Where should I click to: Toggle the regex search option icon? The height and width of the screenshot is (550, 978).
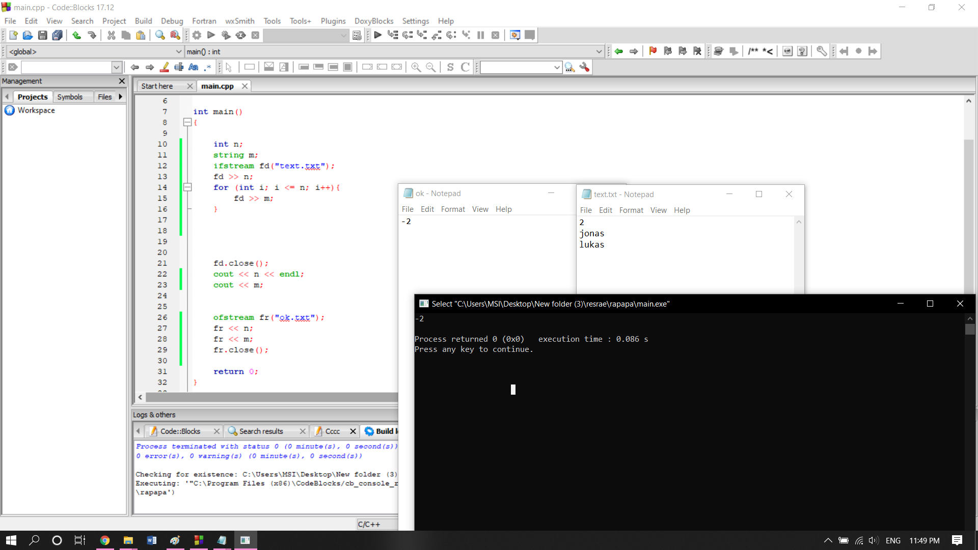208,67
